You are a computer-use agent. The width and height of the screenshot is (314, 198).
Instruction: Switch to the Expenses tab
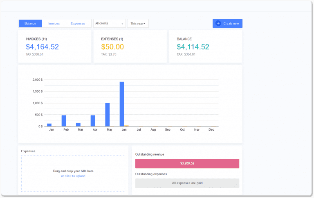coord(78,23)
